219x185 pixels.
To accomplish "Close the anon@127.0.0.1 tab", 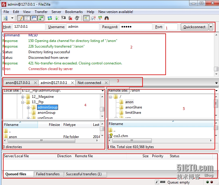I will (35, 83).
